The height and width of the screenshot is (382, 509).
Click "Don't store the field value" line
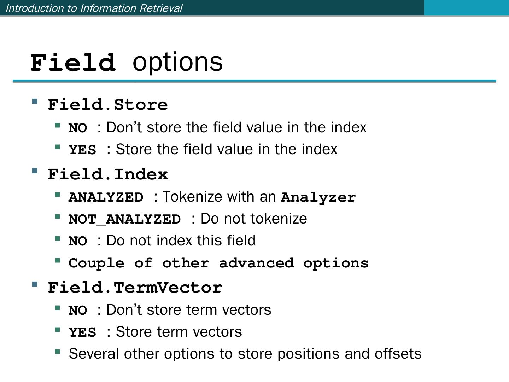pos(217,127)
